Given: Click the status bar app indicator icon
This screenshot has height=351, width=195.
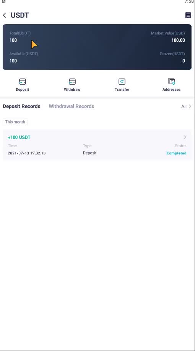Looking at the screenshot, I should pyautogui.click(x=3, y=2).
